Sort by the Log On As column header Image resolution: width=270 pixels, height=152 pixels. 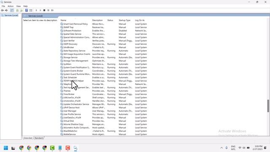click(140, 20)
